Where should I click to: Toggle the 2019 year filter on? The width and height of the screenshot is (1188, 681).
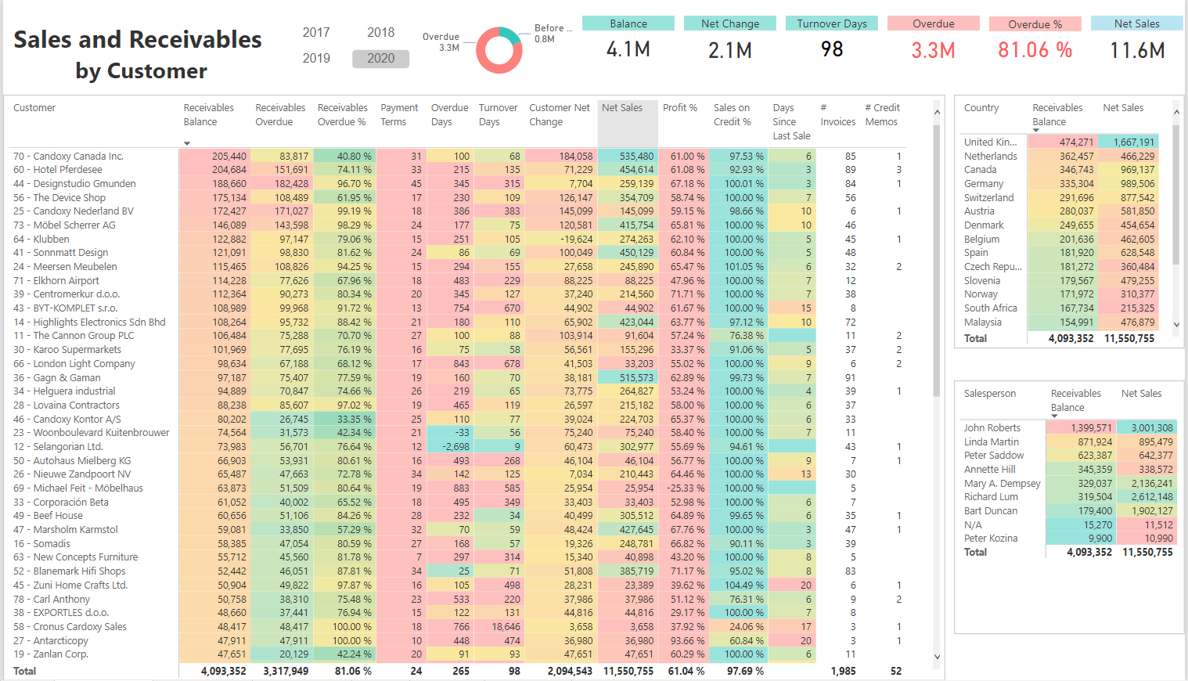[x=316, y=57]
